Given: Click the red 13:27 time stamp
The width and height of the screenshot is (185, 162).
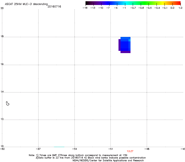Looking at the screenshot, I should click(130, 151).
